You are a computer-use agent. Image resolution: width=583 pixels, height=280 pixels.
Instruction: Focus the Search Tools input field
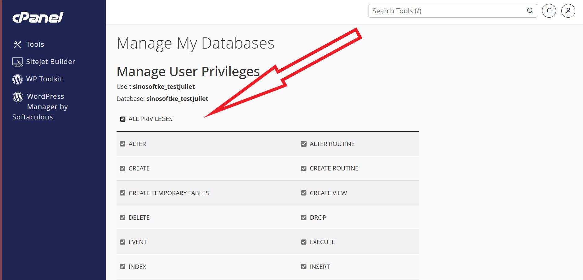446,11
